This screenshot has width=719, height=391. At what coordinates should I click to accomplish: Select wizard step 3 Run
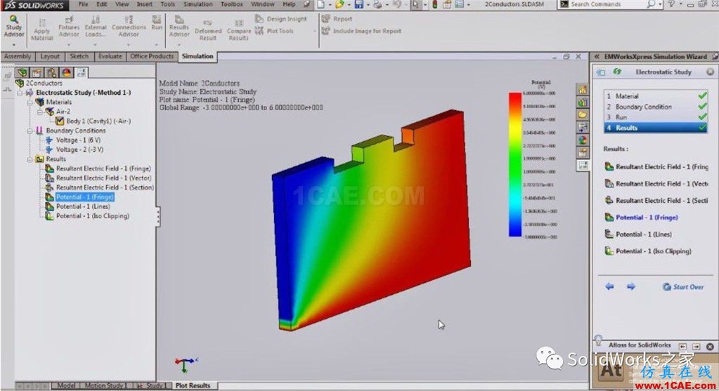tap(656, 117)
